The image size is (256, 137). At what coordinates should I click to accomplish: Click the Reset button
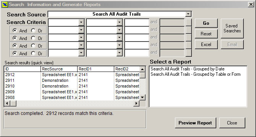pyautogui.click(x=206, y=34)
